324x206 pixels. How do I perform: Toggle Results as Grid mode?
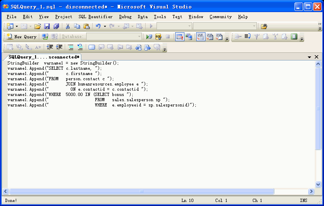click(x=201, y=37)
